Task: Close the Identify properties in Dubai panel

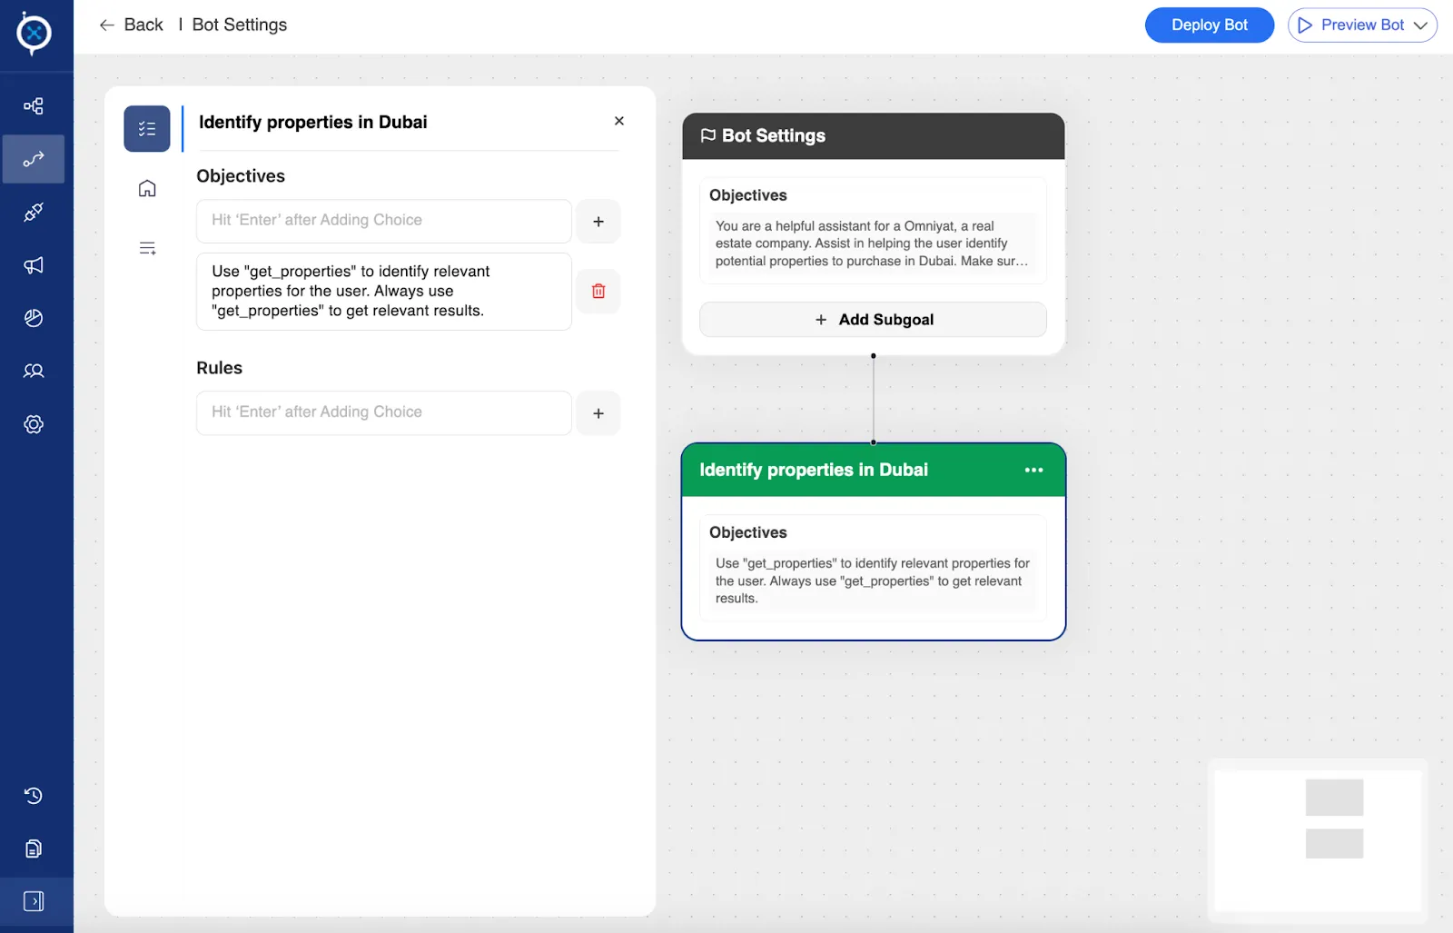Action: pos(619,121)
